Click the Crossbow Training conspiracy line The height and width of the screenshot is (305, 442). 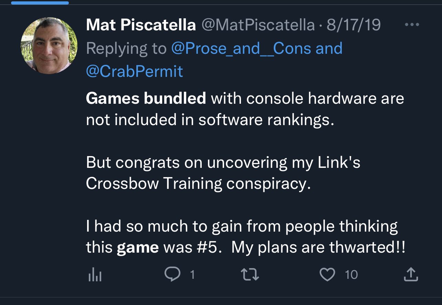pos(198,184)
